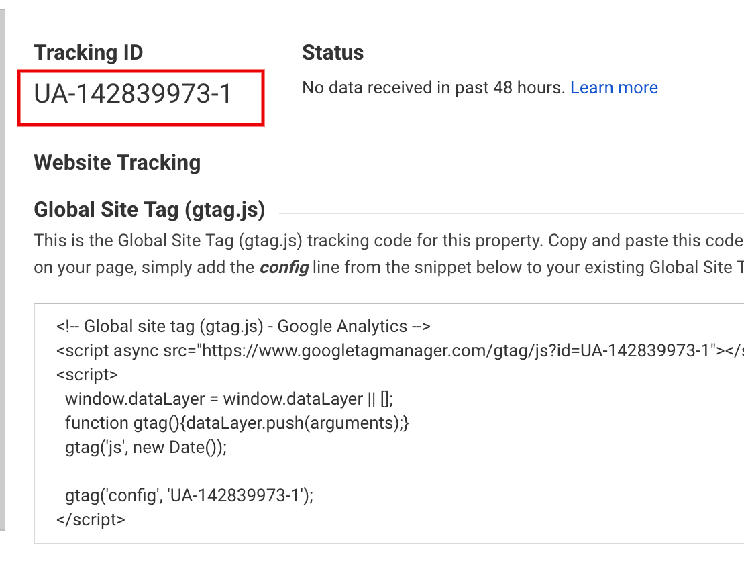Open the Learn more link

coord(613,87)
